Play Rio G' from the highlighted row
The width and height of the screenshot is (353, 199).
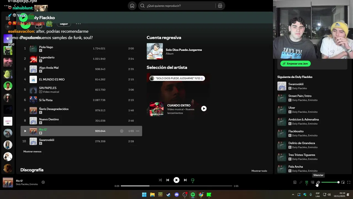click(25, 131)
